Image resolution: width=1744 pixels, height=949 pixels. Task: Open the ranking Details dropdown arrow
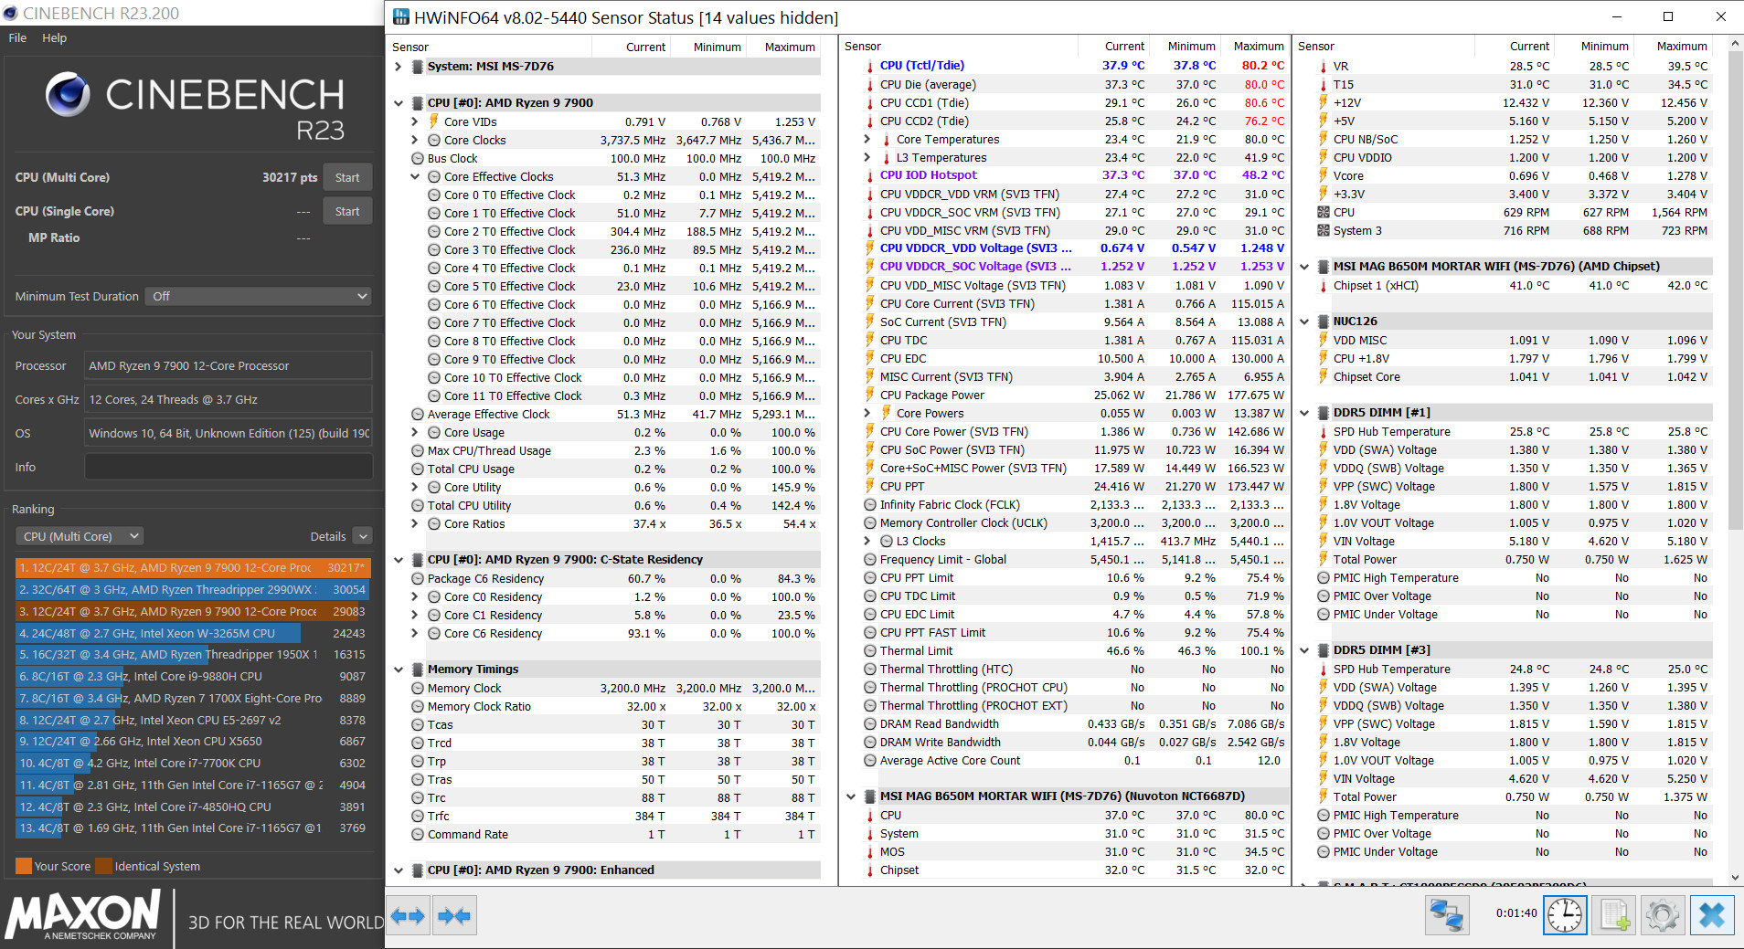363,536
